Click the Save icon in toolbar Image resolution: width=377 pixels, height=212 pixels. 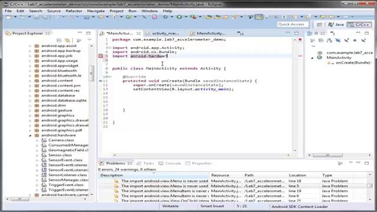coord(36,17)
